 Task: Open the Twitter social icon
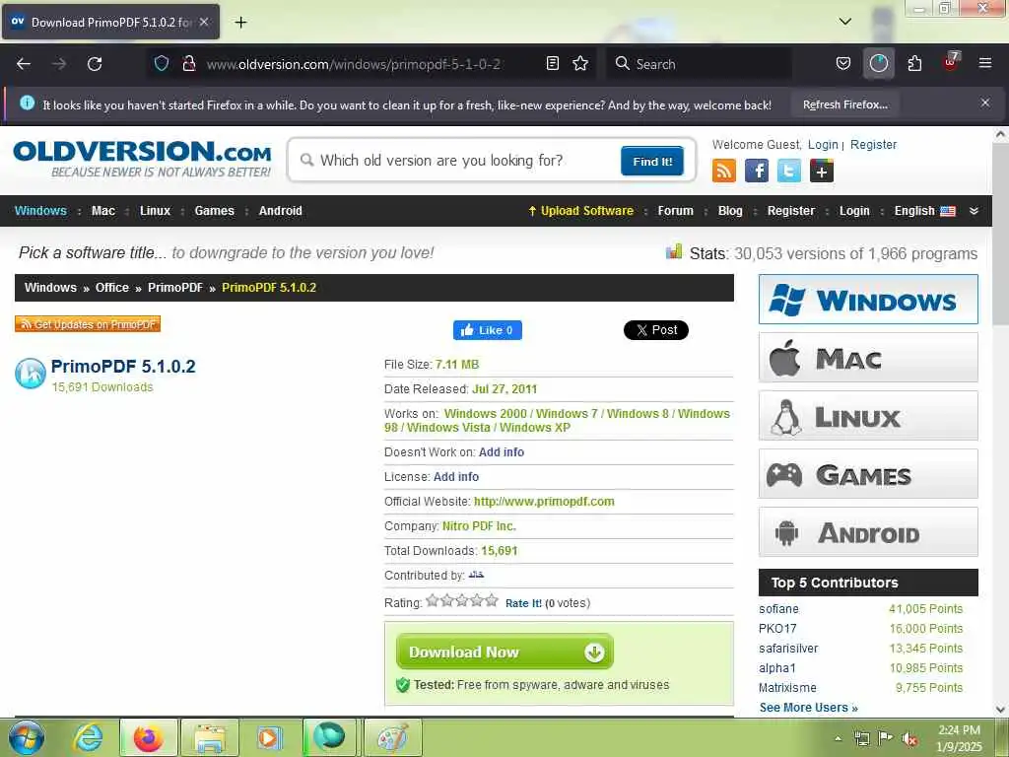[x=789, y=171]
